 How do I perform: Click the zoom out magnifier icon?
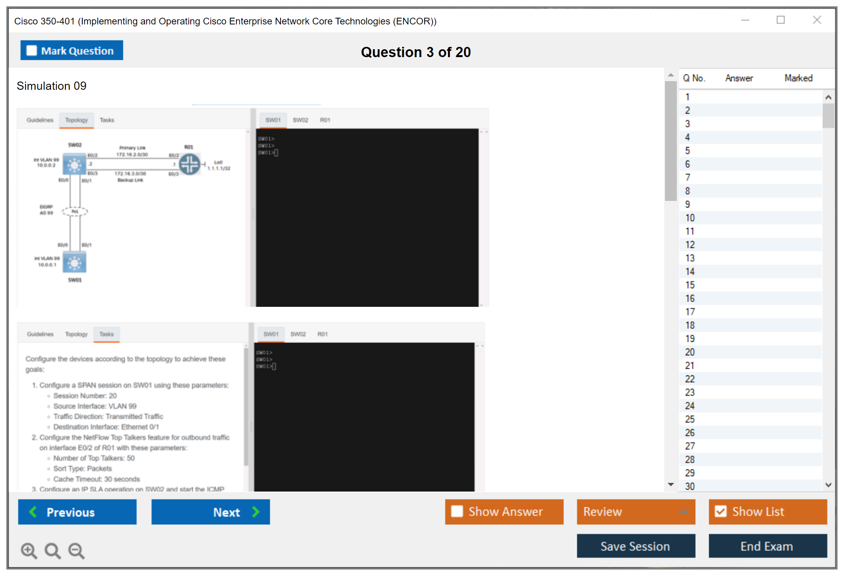[76, 550]
